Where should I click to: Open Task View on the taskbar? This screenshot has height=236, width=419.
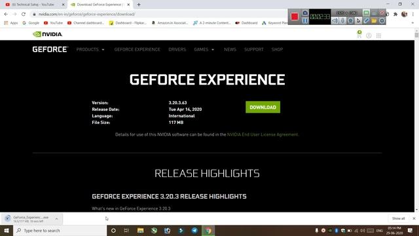[126, 231]
